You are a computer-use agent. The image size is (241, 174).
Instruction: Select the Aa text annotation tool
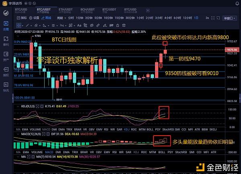tap(79, 26)
